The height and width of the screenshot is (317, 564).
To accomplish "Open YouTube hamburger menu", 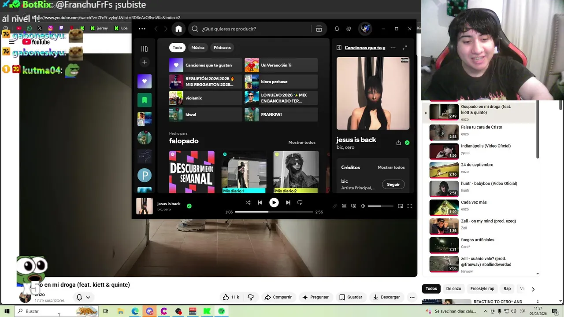I will 12,42.
